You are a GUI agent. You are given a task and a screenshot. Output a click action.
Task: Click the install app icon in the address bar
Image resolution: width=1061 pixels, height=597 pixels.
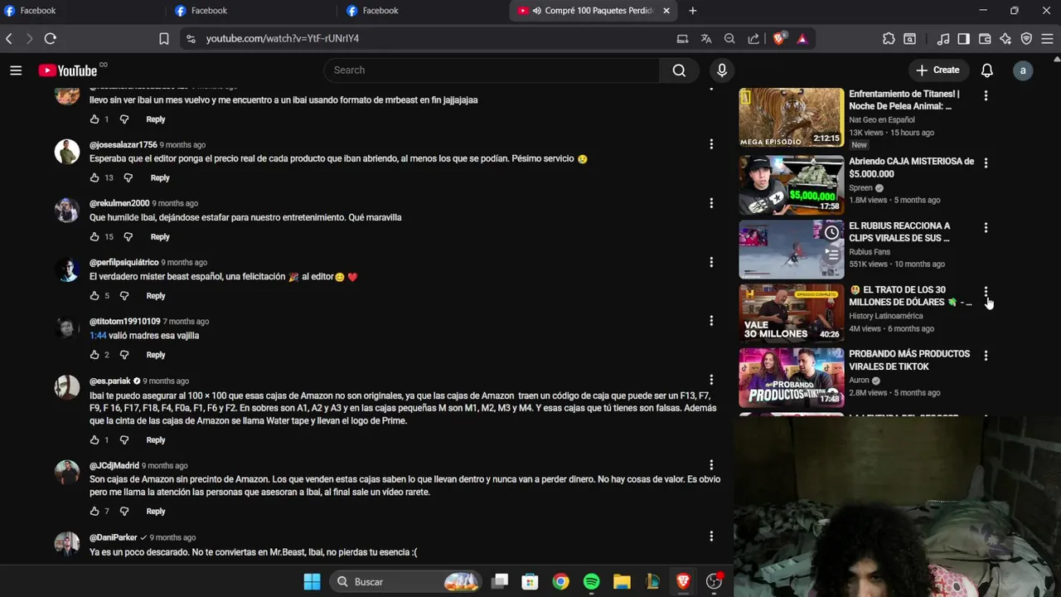[x=682, y=38]
